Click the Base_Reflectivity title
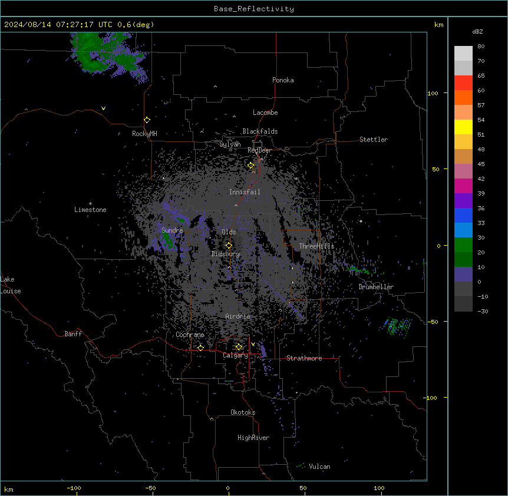 (x=254, y=9)
